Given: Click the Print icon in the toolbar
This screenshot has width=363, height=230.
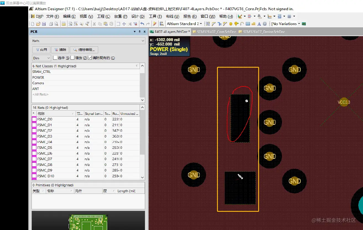Looking at the screenshot, I should pyautogui.click(x=51, y=24).
